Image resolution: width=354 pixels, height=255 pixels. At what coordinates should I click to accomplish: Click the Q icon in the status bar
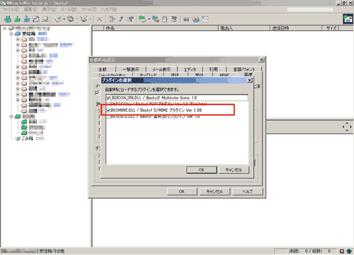coord(342,251)
